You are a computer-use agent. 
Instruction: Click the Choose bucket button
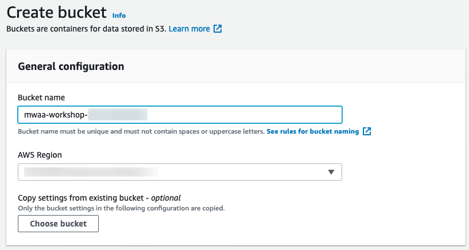click(x=58, y=224)
